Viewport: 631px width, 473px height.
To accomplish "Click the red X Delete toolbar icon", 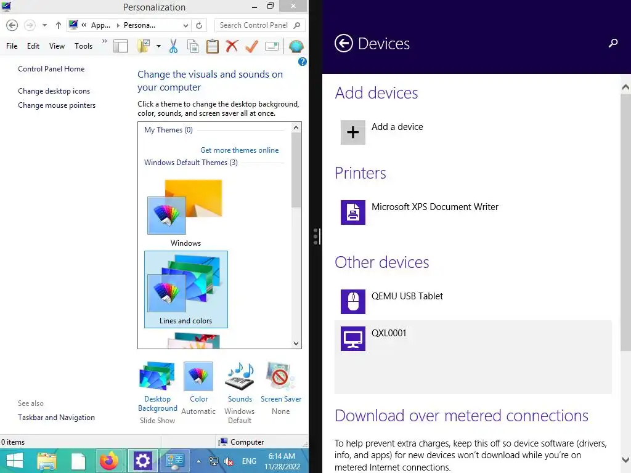I will tap(232, 46).
